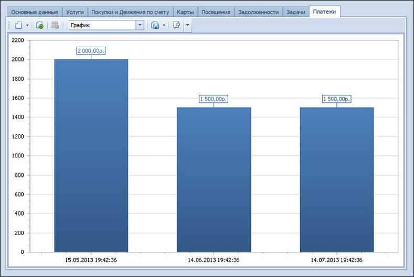Click the save/export diskette icon
The image size is (414, 277).
[155, 25]
